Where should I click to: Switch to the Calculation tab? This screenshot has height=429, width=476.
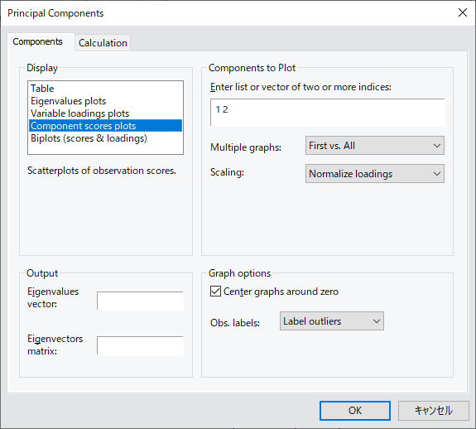(103, 43)
